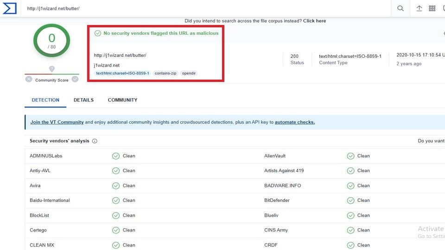Click the CLEAN MX clean check icon
The width and height of the screenshot is (445, 250).
coord(116,245)
